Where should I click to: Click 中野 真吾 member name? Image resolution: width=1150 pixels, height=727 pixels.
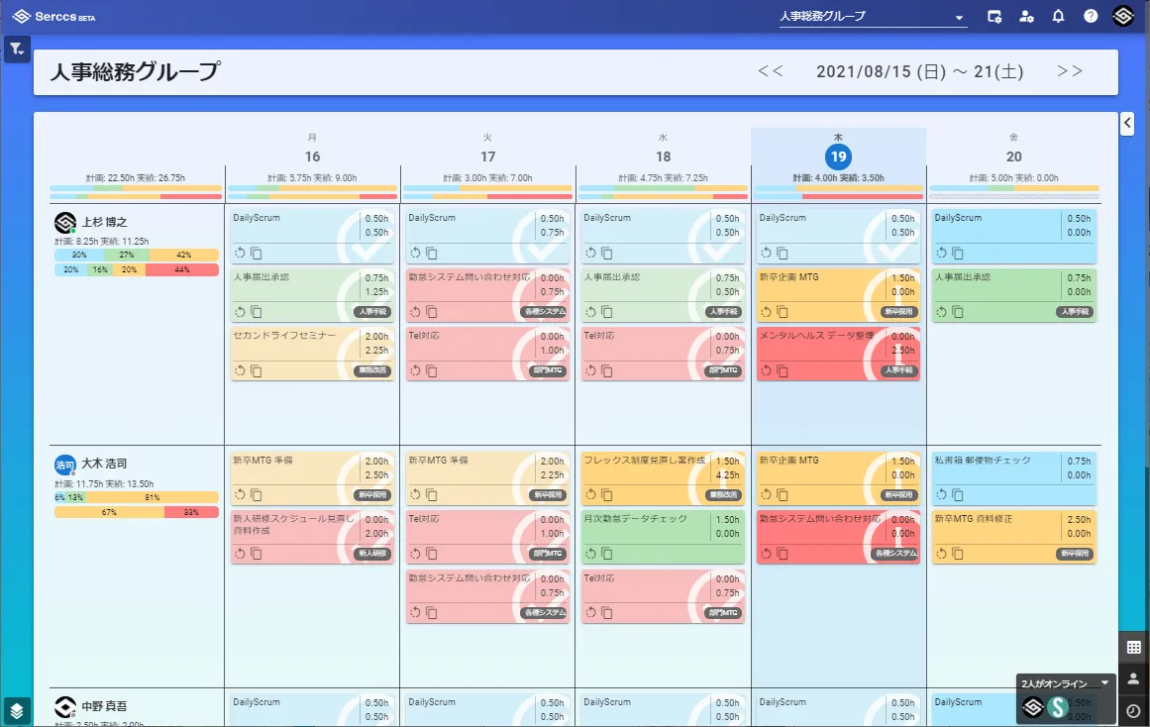pyautogui.click(x=104, y=706)
